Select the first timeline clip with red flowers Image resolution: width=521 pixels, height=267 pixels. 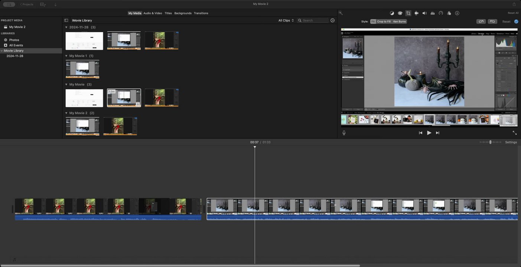pos(108,209)
